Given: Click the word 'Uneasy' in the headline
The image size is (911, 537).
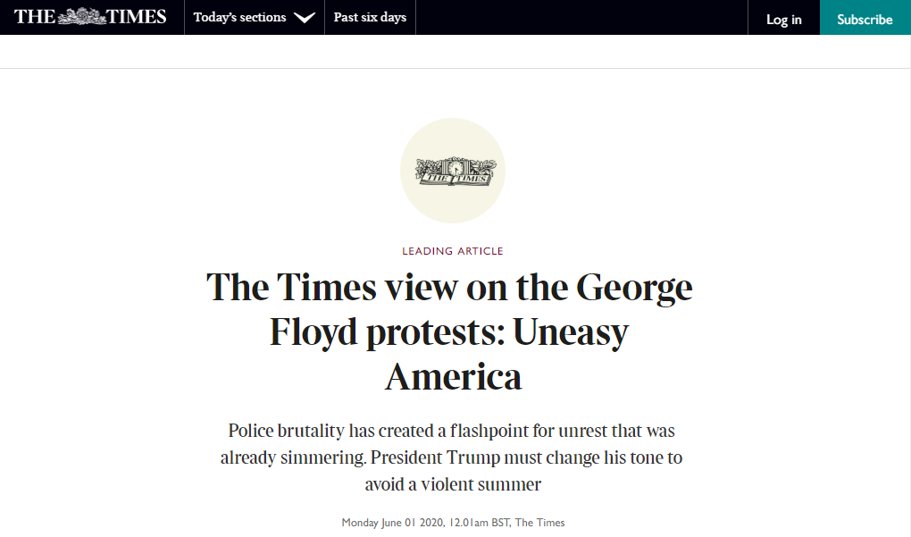Looking at the screenshot, I should click(x=569, y=332).
